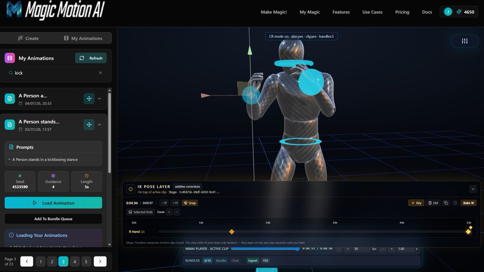Delete the selected key with Del
The width and height of the screenshot is (484, 272).
point(433,203)
